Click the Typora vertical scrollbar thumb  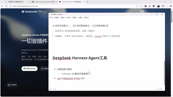point(164,73)
